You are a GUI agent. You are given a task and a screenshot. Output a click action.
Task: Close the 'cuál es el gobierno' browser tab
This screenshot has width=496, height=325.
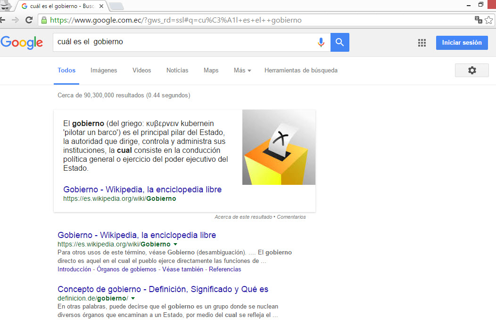coord(101,6)
